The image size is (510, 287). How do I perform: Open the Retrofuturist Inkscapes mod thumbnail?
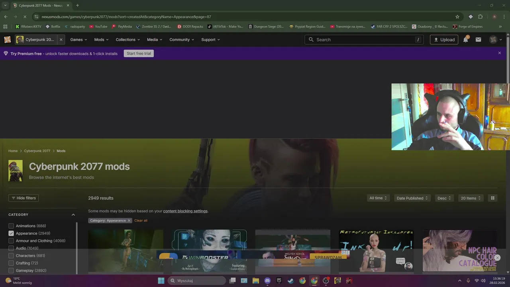point(376,251)
